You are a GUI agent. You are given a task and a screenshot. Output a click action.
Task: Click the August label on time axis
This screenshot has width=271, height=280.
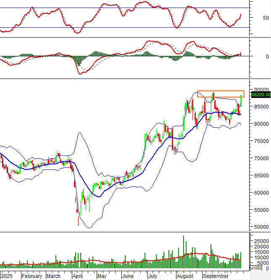[x=185, y=276]
